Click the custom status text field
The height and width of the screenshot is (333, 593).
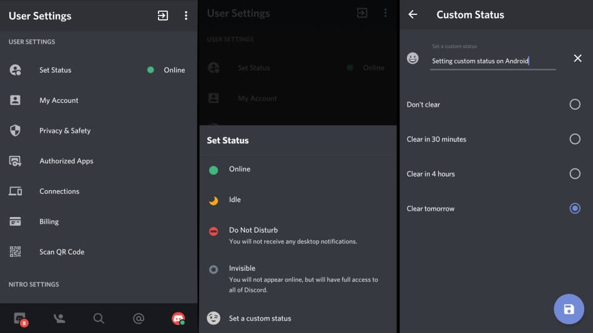493,61
